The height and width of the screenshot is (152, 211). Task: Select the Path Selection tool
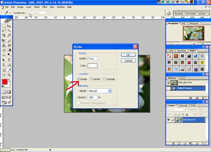[4, 60]
